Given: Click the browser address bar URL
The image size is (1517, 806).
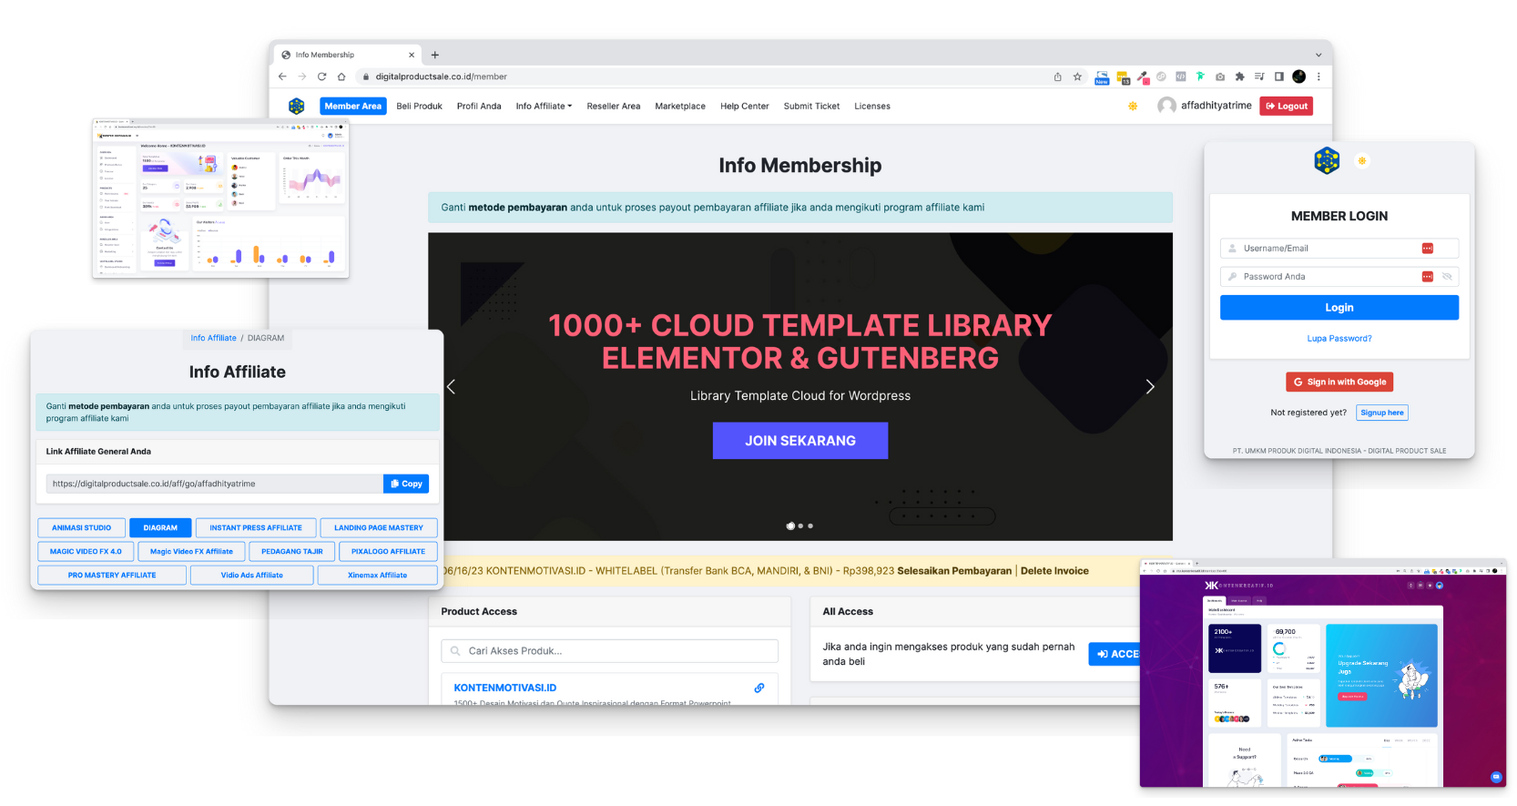Looking at the screenshot, I should click(x=441, y=77).
